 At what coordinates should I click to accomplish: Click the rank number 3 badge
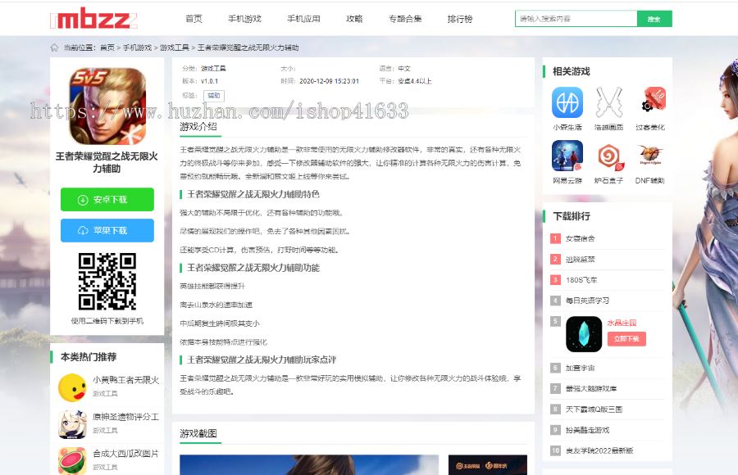tap(555, 280)
